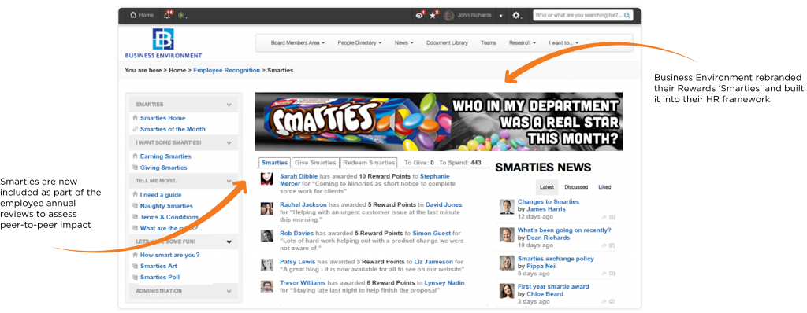The height and width of the screenshot is (313, 807).
Task: Open Smarties Poll link
Action: pos(159,278)
